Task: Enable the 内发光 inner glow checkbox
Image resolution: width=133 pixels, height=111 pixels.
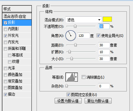Action: point(5,42)
